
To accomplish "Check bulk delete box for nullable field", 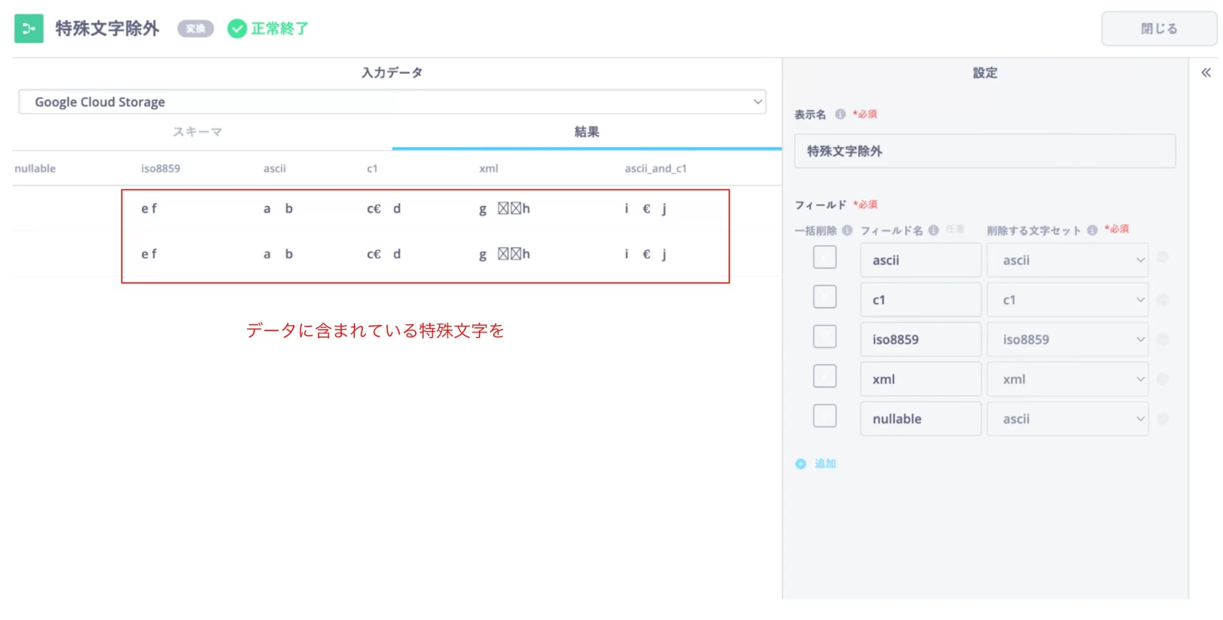I will point(825,416).
